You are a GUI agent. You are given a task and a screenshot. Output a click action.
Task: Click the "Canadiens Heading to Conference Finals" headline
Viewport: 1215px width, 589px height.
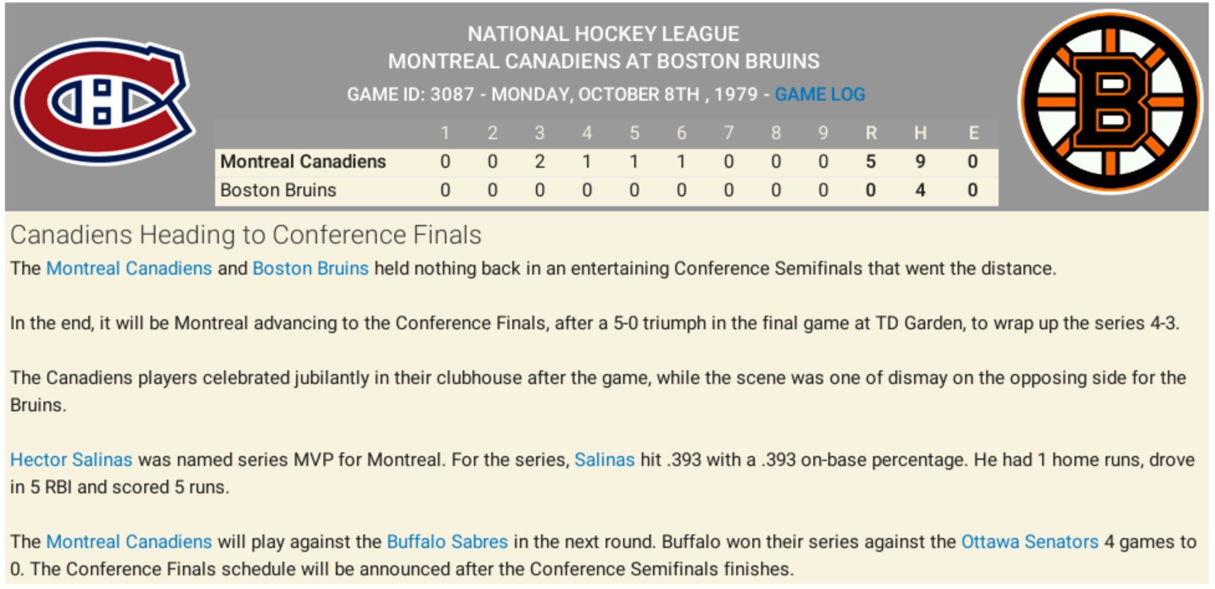click(246, 235)
